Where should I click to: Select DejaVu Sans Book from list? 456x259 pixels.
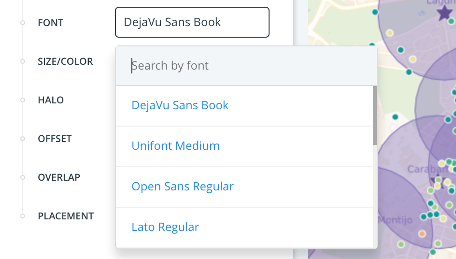(244, 106)
